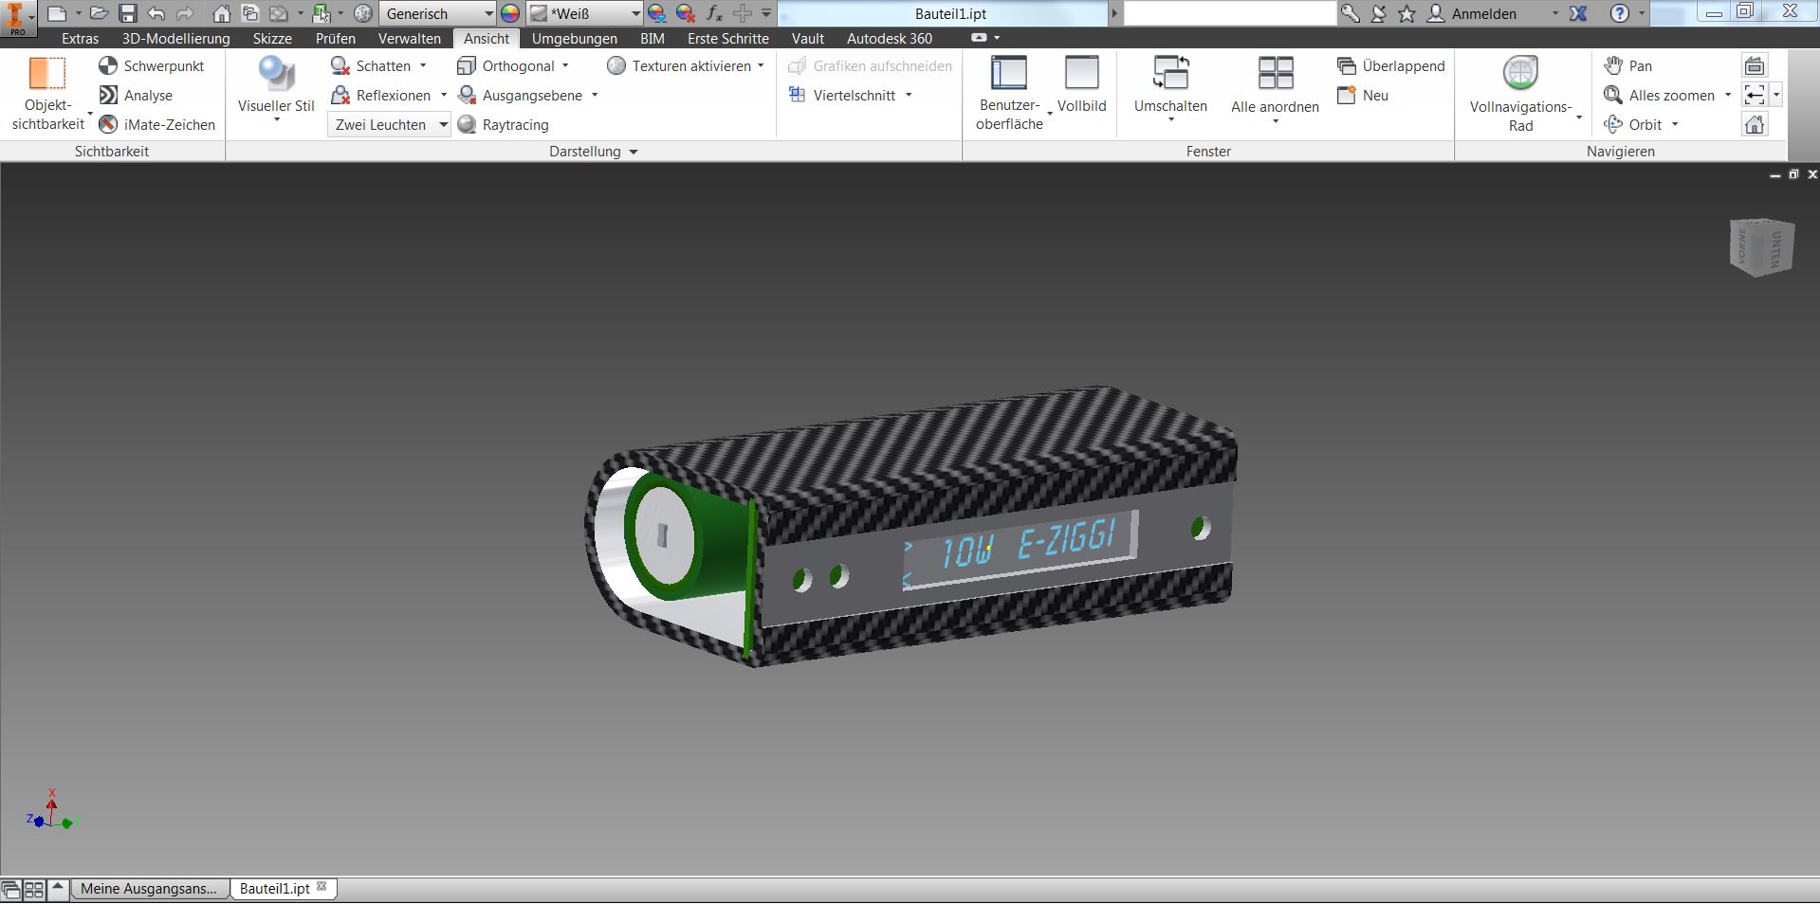Click the New file icon
The image size is (1820, 904).
tap(57, 13)
